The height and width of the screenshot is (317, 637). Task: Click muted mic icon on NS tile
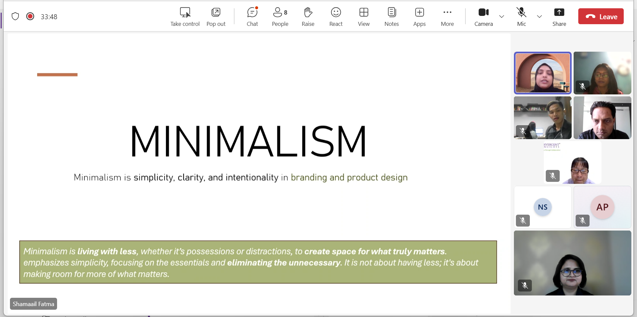point(523,221)
